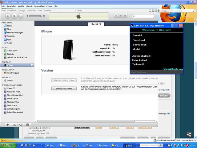Click the add playlist plus button

pos(7,125)
